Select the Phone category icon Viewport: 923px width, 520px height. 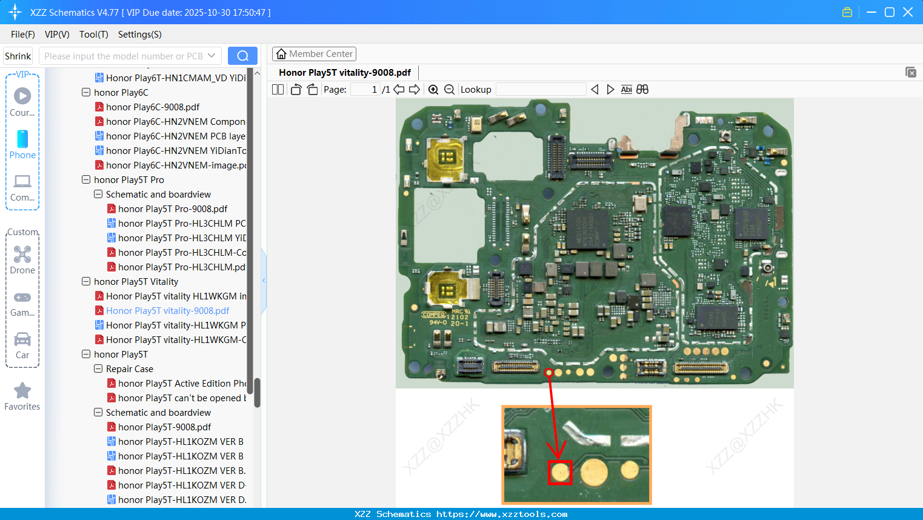22,145
